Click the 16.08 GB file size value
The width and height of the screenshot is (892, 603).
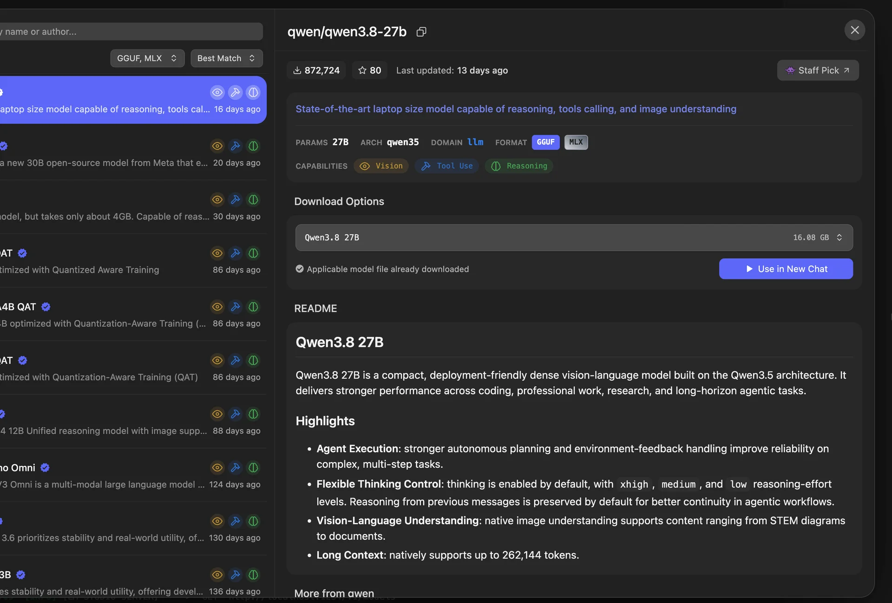click(811, 238)
